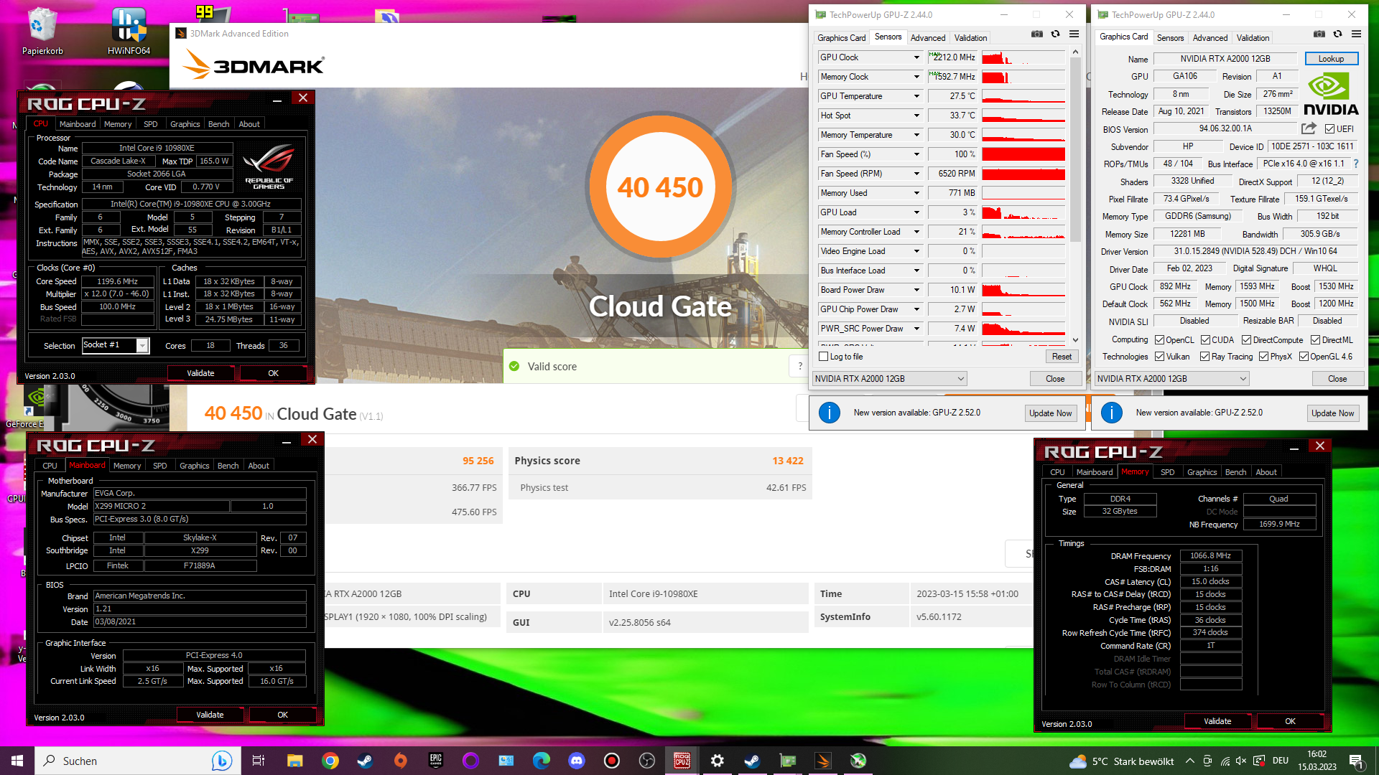
Task: Switch to 3DMark on the taskbar
Action: click(x=823, y=761)
